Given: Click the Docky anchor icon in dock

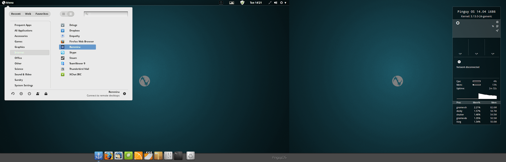Looking at the screenshot, I should tap(99, 156).
